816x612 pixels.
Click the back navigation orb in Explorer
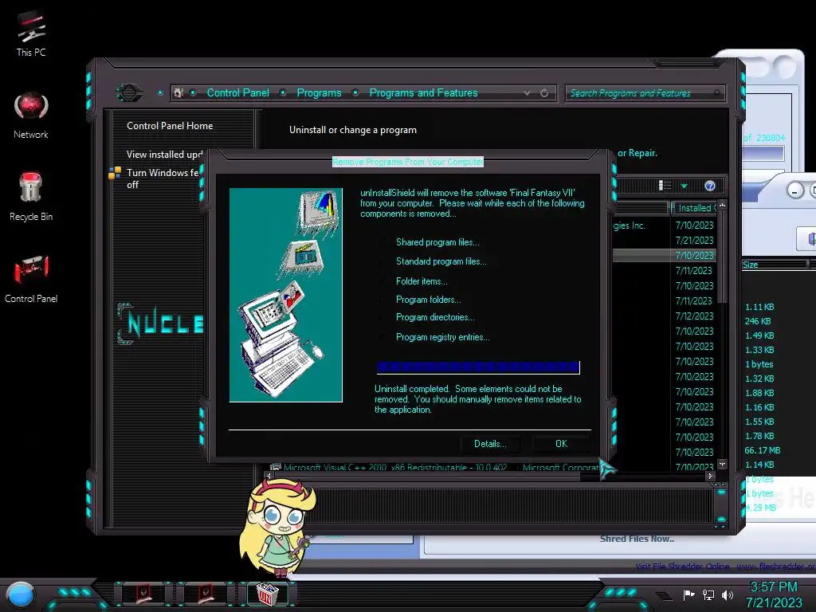[x=129, y=93]
